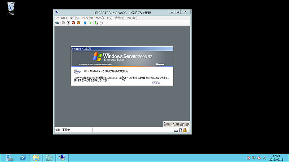
Task: Pause the virtual machine via toolbar
Action: 85,23
